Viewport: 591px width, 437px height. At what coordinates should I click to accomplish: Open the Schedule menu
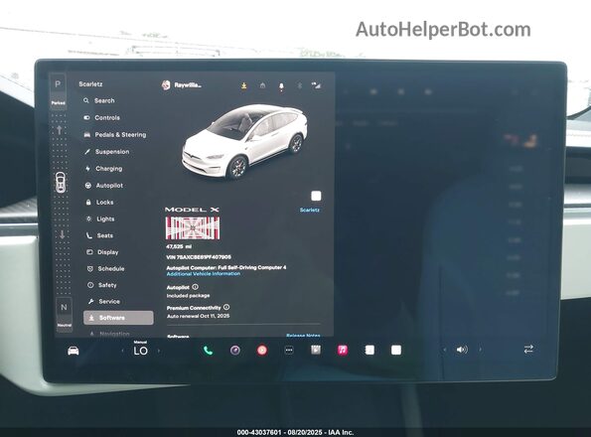pyautogui.click(x=106, y=268)
